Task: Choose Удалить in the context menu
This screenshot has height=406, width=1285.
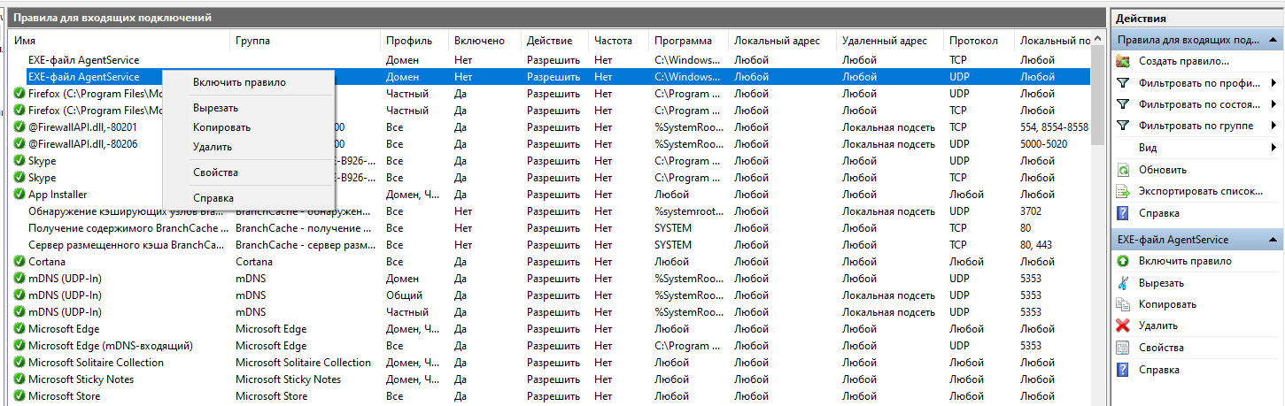Action: pos(213,147)
